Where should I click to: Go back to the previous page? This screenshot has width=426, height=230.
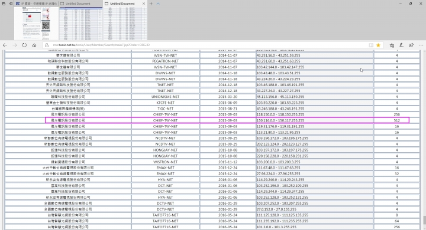click(5, 45)
